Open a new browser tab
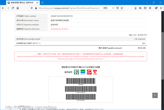164x110 pixels. pos(42,3)
